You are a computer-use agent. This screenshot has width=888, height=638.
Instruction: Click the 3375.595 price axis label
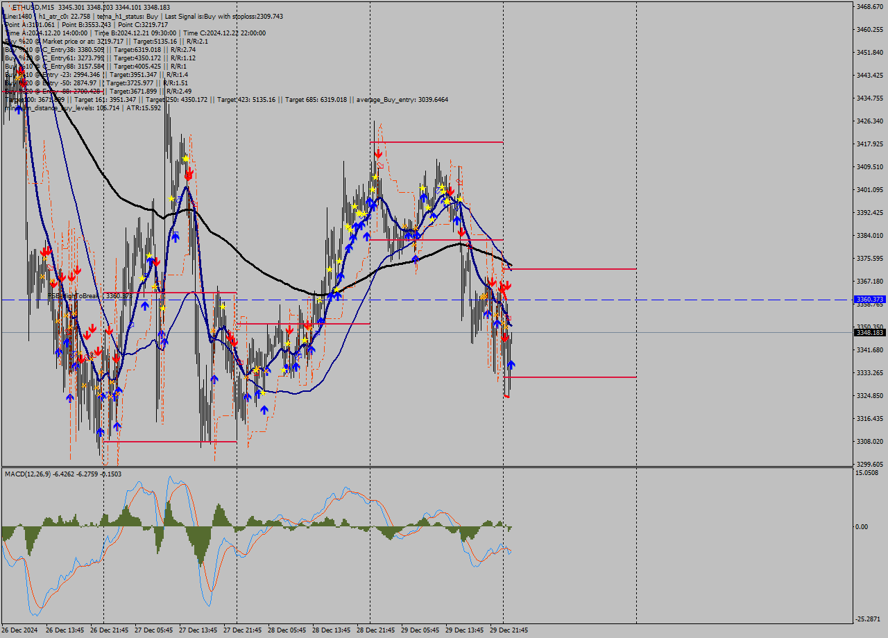click(x=869, y=258)
